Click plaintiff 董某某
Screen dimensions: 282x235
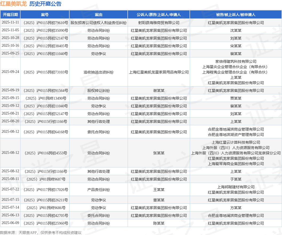click(x=159, y=200)
